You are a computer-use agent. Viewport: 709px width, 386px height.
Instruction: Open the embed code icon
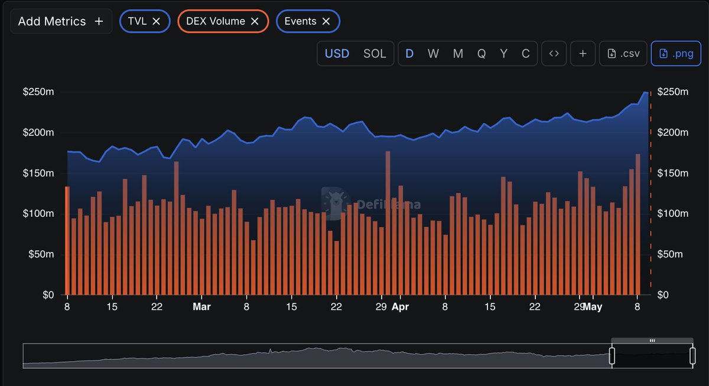click(x=554, y=54)
